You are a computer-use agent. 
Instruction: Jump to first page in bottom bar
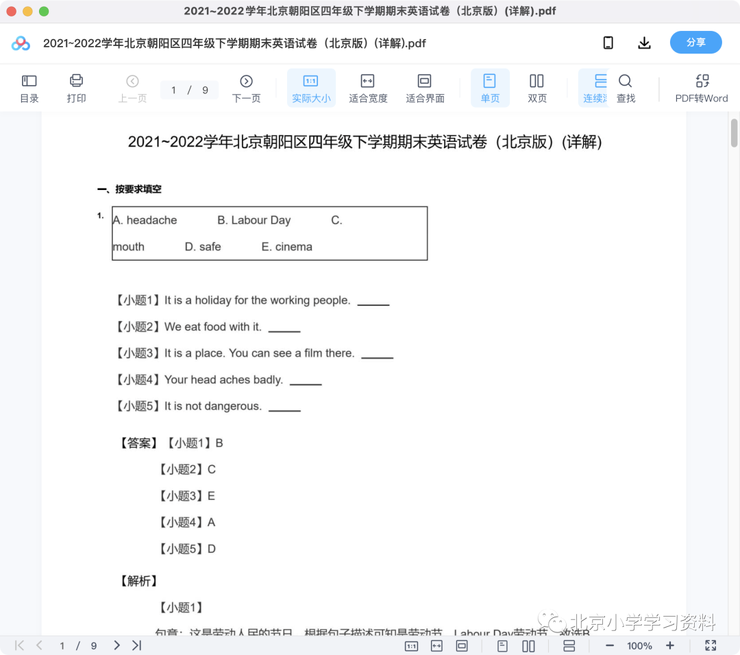(19, 645)
